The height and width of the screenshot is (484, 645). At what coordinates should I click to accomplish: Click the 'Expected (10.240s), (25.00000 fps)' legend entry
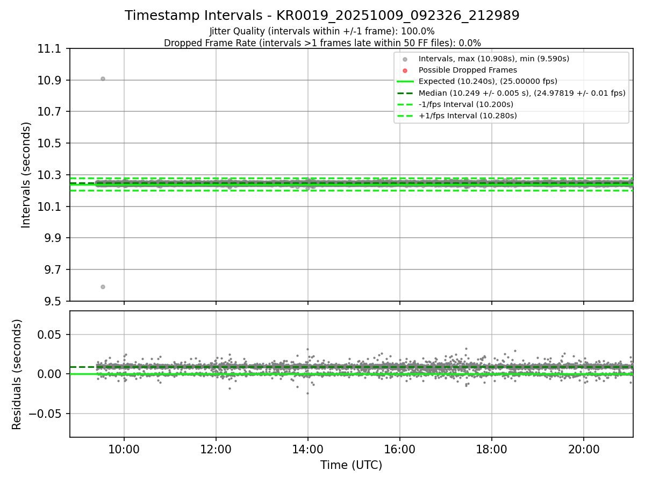(488, 81)
